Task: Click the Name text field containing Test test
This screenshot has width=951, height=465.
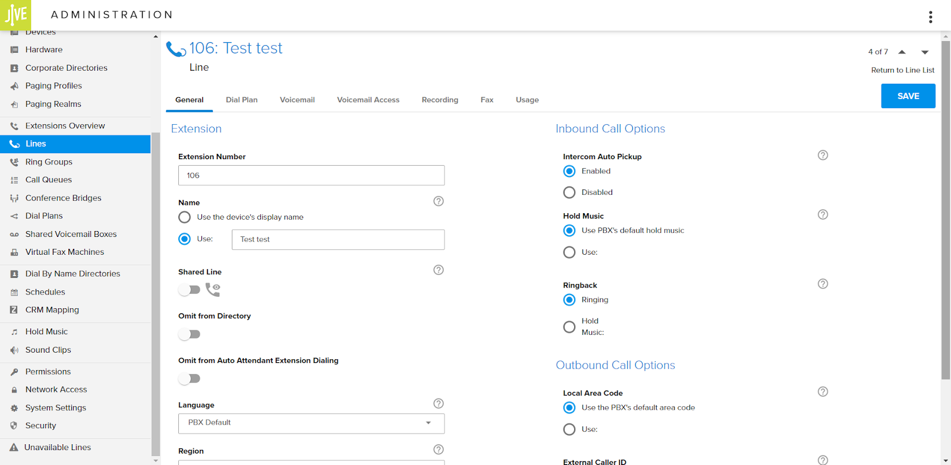Action: (338, 239)
